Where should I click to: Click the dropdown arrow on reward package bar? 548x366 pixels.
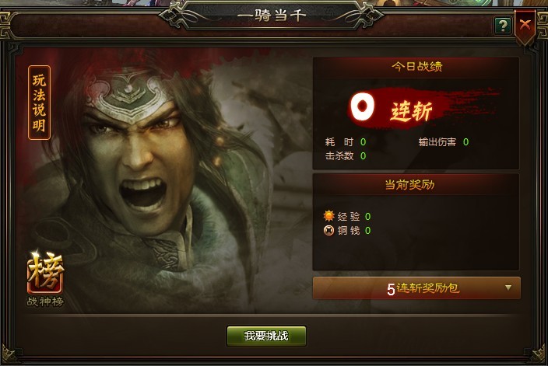(508, 288)
